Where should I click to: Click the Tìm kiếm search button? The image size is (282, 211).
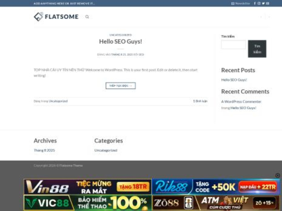(257, 49)
